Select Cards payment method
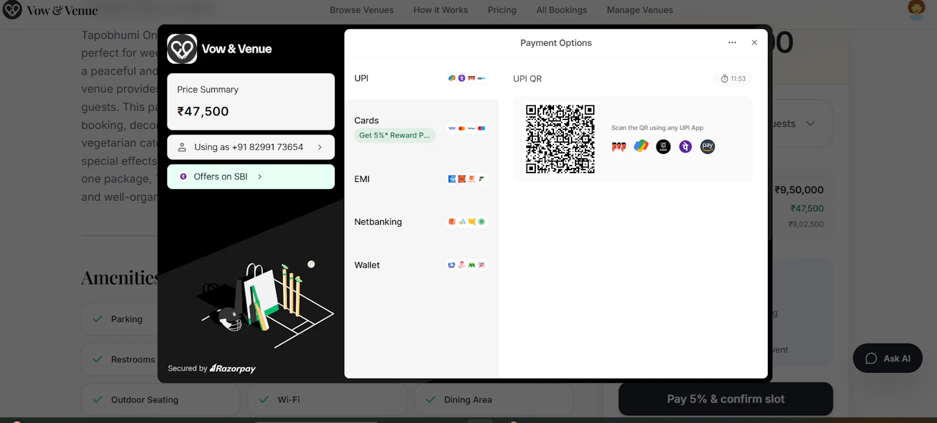 421,128
